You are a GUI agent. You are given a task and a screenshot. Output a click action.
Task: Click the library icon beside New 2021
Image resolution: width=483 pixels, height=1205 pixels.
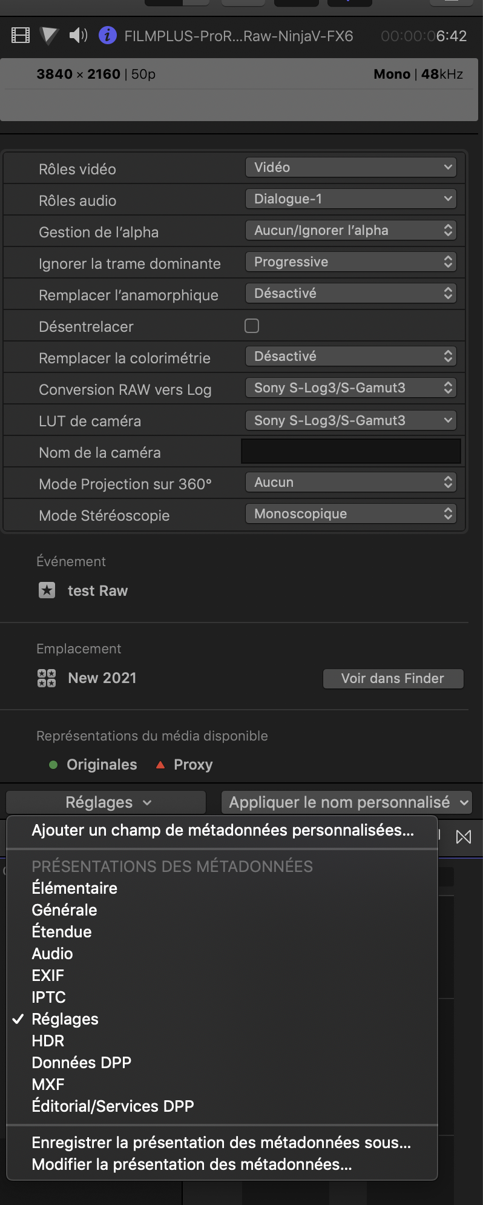47,678
